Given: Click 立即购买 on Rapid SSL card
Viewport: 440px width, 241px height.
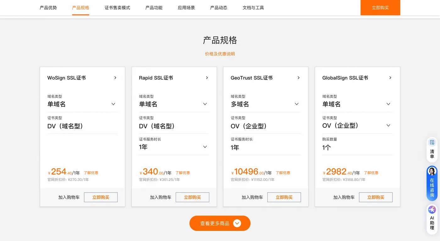Looking at the screenshot, I should pyautogui.click(x=192, y=197).
